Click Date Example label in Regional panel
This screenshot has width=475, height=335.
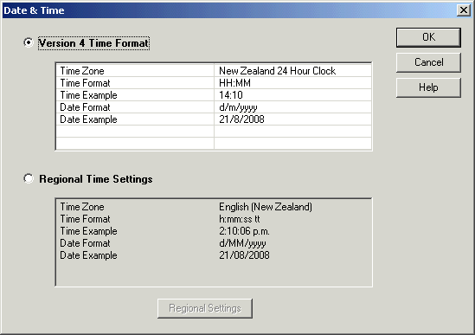(x=88, y=255)
